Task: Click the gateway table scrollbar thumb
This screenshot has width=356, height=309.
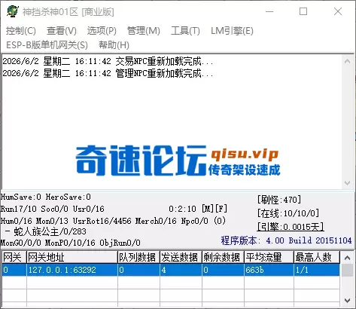Action: point(348,271)
